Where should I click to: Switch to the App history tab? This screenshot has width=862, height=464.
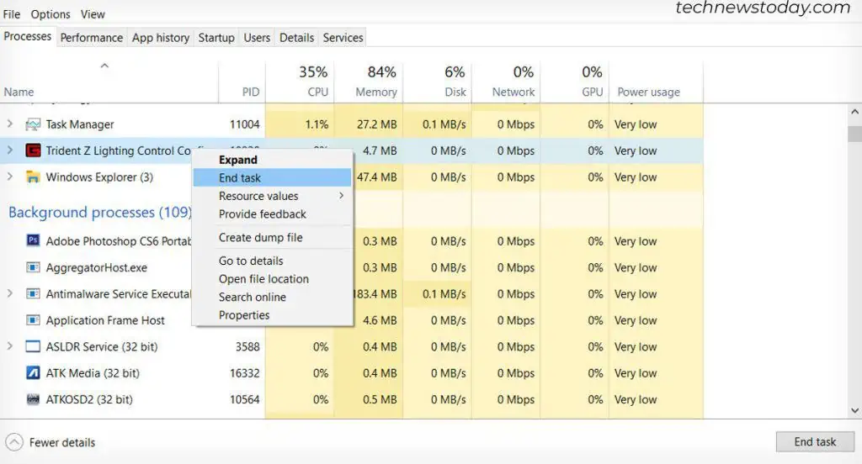click(161, 37)
